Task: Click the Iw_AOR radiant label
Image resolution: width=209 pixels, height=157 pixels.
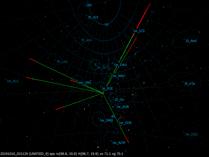Action: pyautogui.click(x=123, y=107)
